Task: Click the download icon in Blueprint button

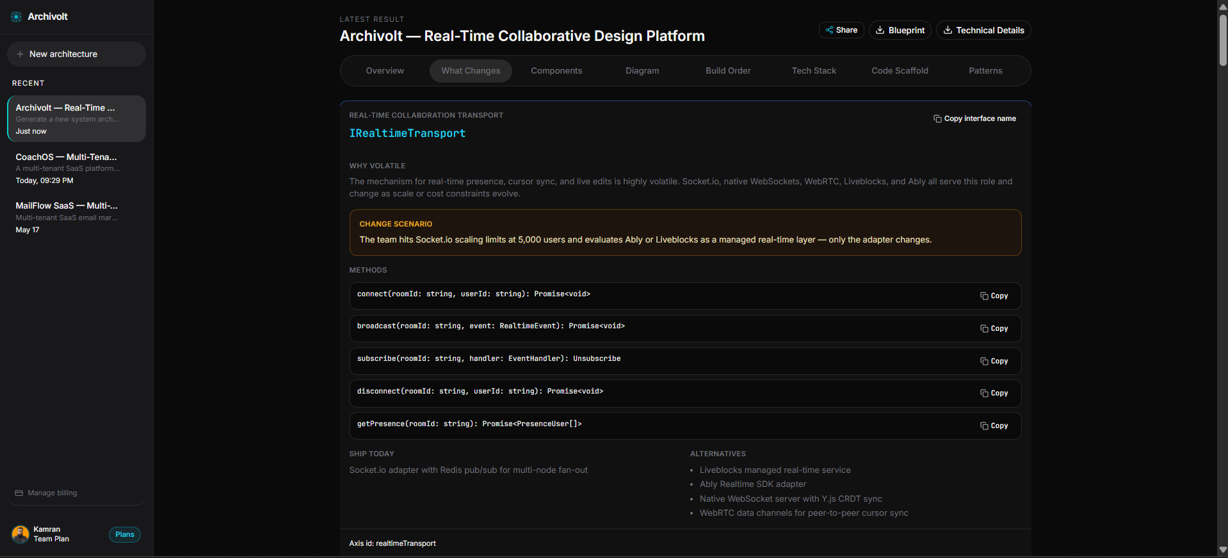Action: (880, 30)
